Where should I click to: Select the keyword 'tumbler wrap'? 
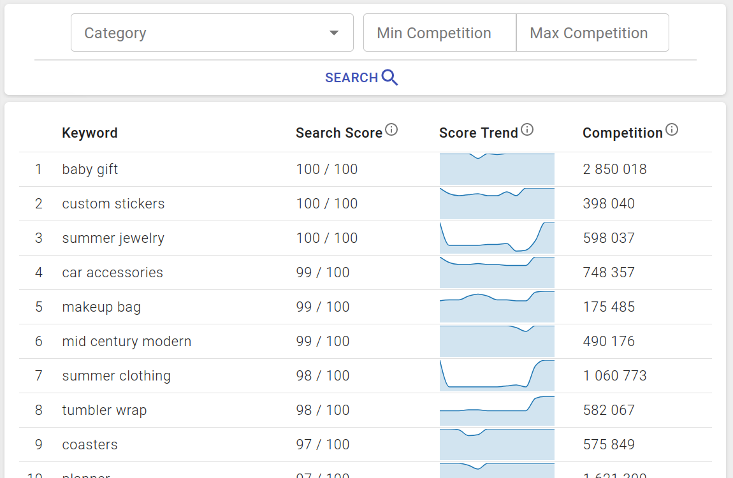tap(105, 410)
